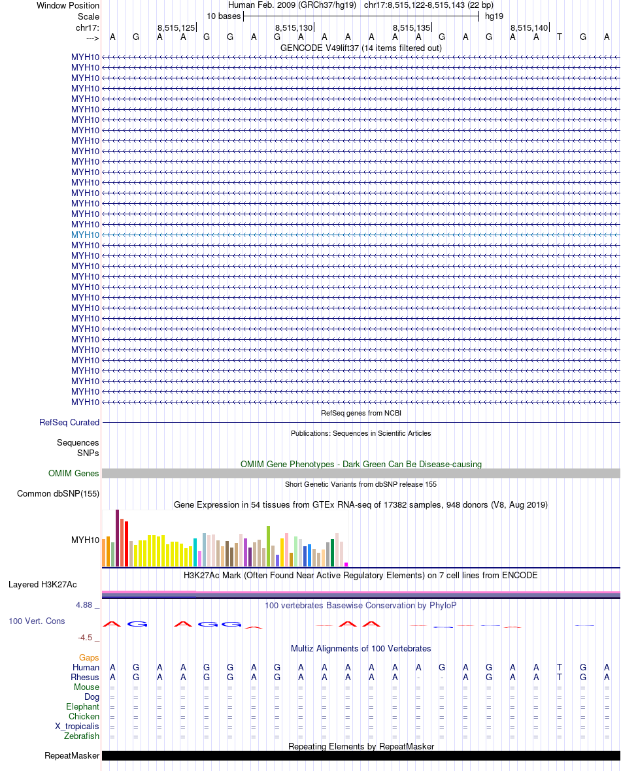Open Multiz Alignments of 100 Vertebrates title
This screenshot has width=621, height=771.
[x=361, y=649]
